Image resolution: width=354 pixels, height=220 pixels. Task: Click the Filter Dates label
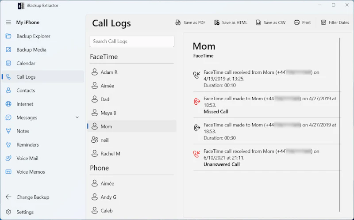pyautogui.click(x=339, y=23)
